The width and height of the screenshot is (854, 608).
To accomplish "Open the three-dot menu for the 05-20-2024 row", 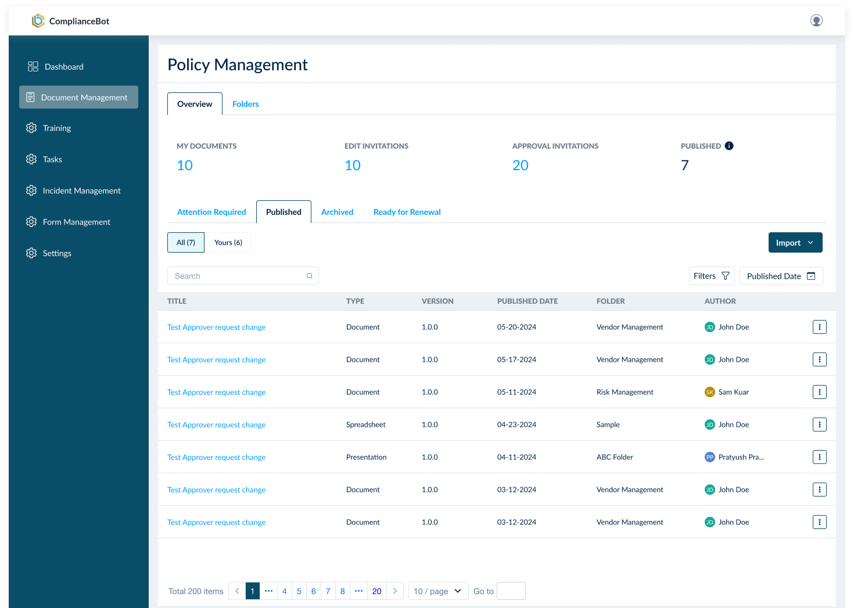I will click(819, 327).
